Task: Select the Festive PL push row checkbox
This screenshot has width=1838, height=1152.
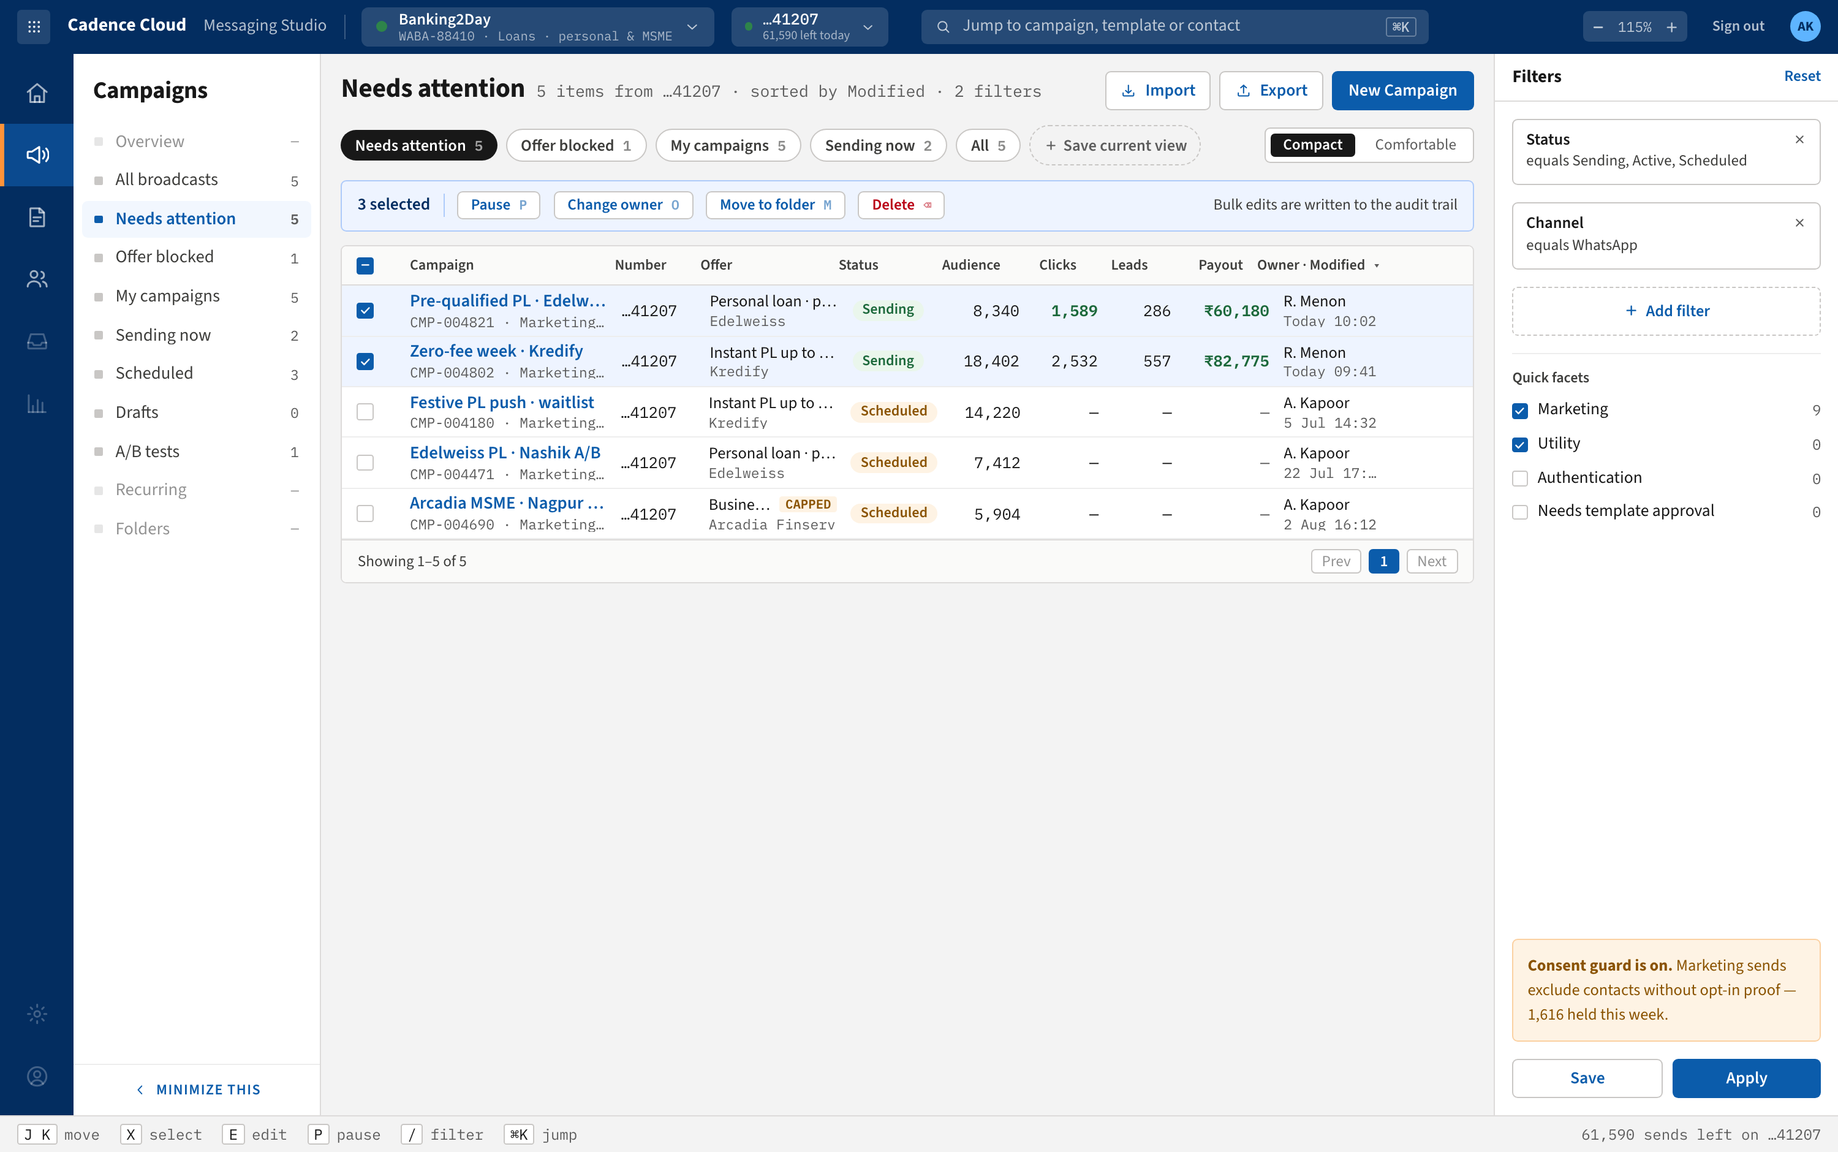Action: [365, 412]
